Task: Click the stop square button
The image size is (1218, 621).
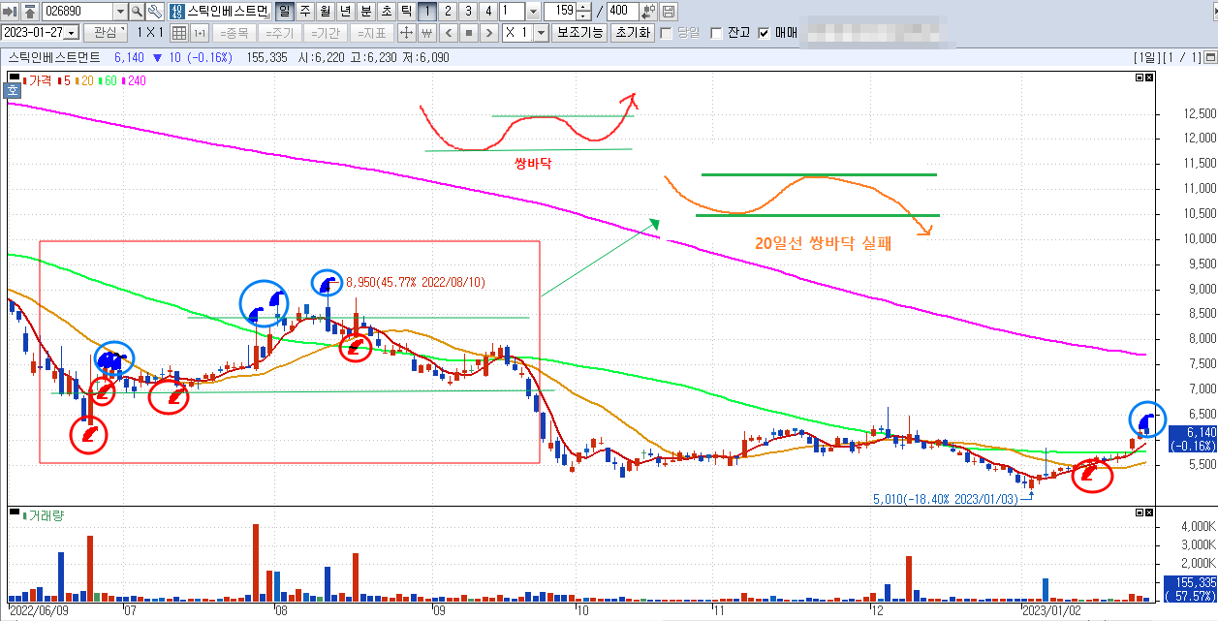Action: tap(467, 32)
